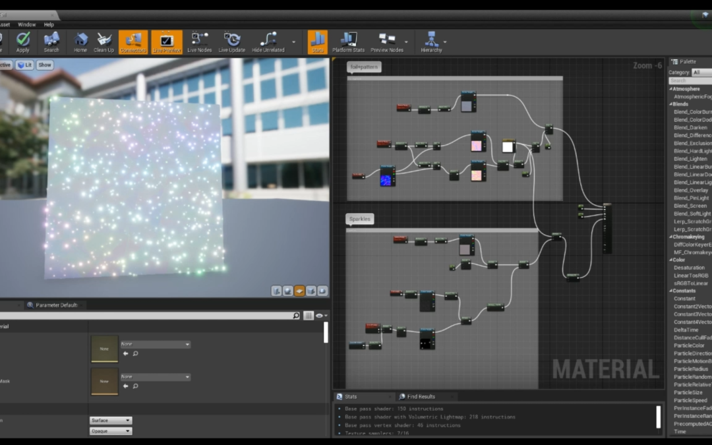This screenshot has width=712, height=445.
Task: Click the details panel vertical scrollbar
Action: tap(326, 332)
